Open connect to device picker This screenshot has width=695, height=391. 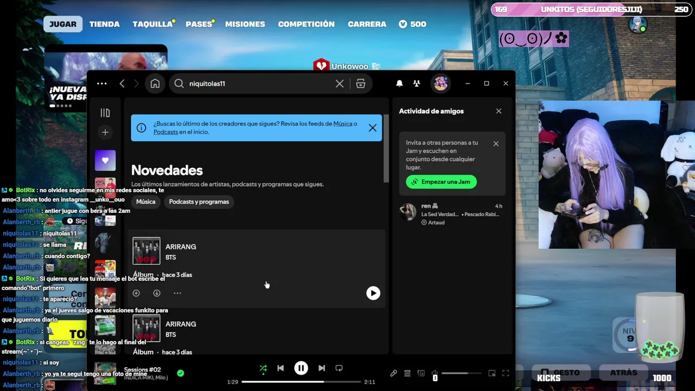click(421, 373)
